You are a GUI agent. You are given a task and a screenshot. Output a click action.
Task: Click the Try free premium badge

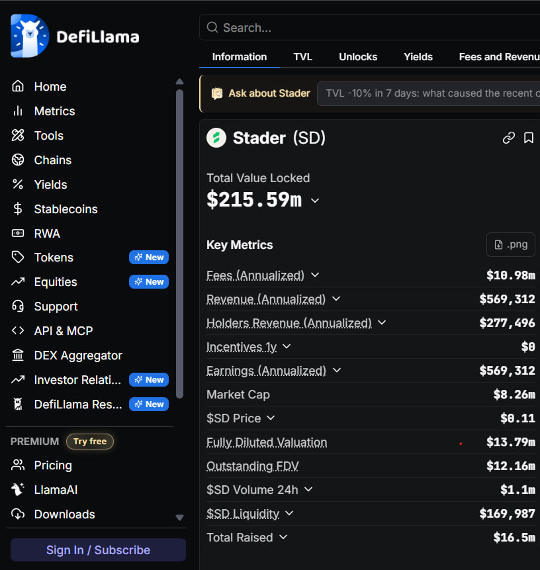click(x=90, y=442)
